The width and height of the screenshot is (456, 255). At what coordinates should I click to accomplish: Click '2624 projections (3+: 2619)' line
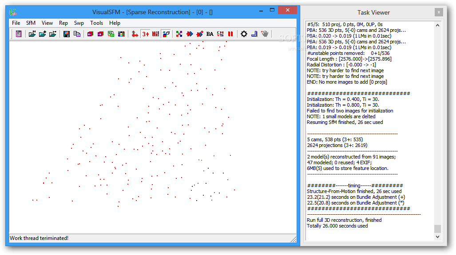tap(337, 145)
